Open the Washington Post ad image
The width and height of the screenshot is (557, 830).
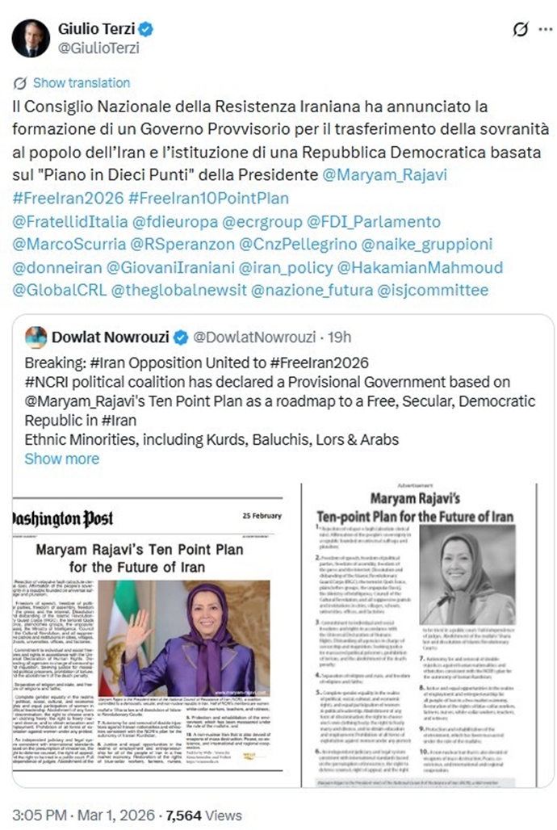pos(148,636)
